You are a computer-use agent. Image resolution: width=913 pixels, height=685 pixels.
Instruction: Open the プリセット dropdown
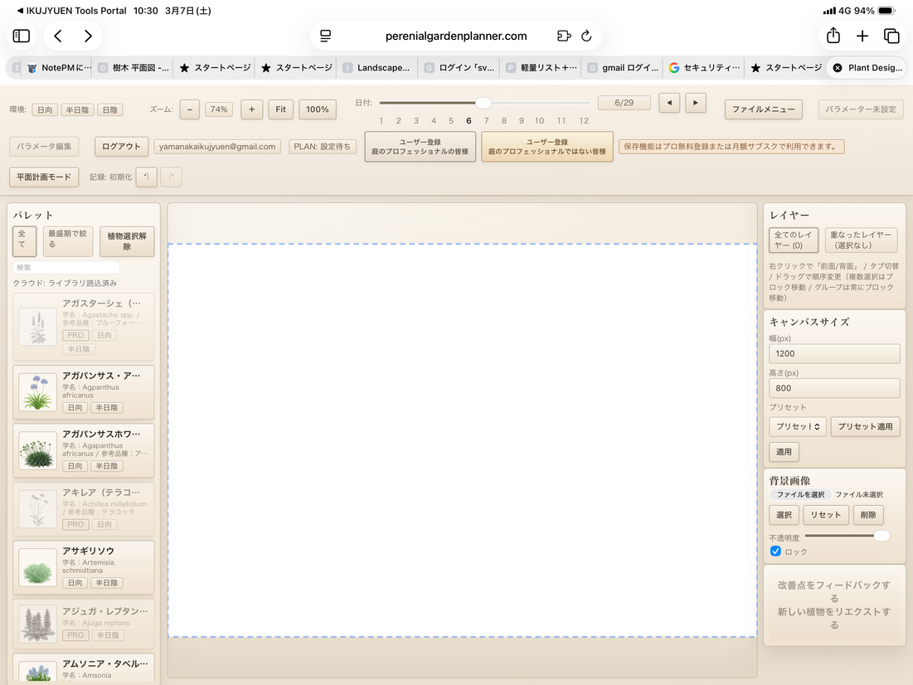tap(797, 426)
